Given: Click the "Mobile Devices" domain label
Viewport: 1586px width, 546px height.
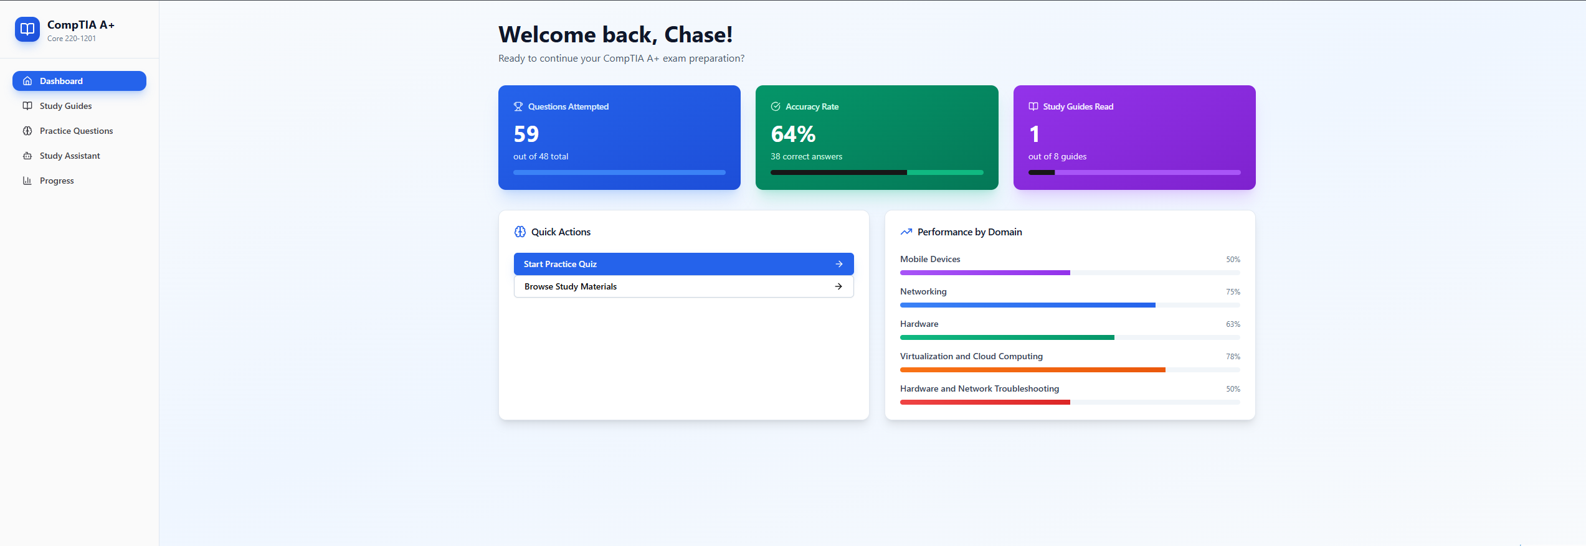Looking at the screenshot, I should (x=930, y=259).
